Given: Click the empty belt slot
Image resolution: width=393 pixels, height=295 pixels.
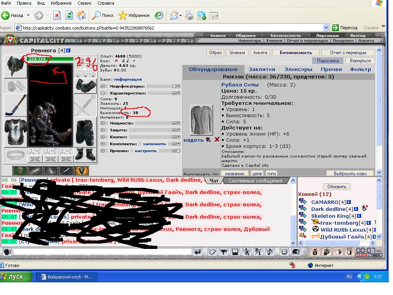Looking at the screenshot, I should tap(15, 155).
